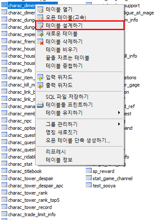The image size is (158, 220).
Task: Expand the 그룹 관리하기 submenu arrow
Action: [119, 124]
